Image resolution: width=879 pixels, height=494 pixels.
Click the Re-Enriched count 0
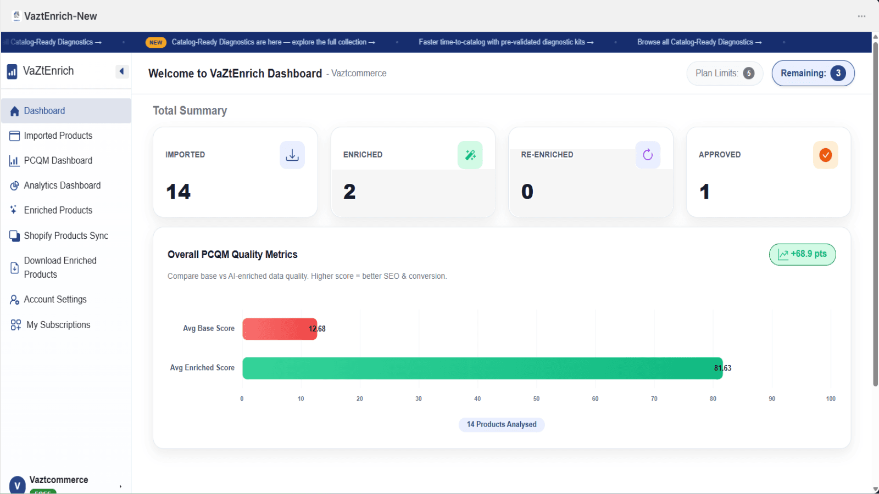(x=527, y=192)
